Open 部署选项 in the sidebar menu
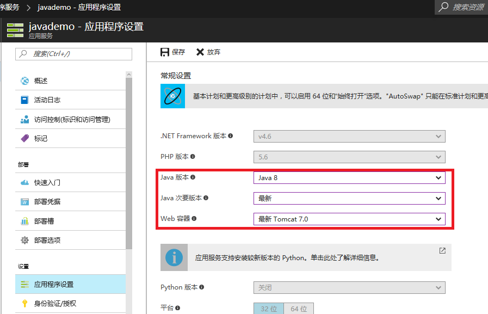Image resolution: width=488 pixels, height=314 pixels. pos(70,240)
